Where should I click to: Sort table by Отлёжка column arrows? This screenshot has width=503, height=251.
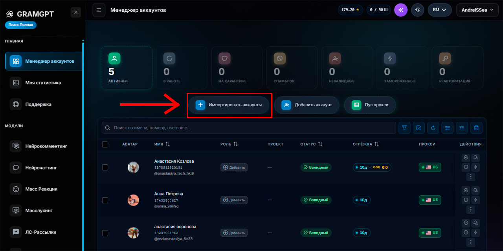click(x=376, y=144)
